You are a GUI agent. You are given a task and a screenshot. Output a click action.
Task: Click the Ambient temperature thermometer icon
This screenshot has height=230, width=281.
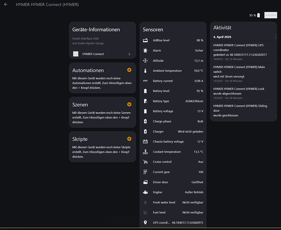pos(145,71)
